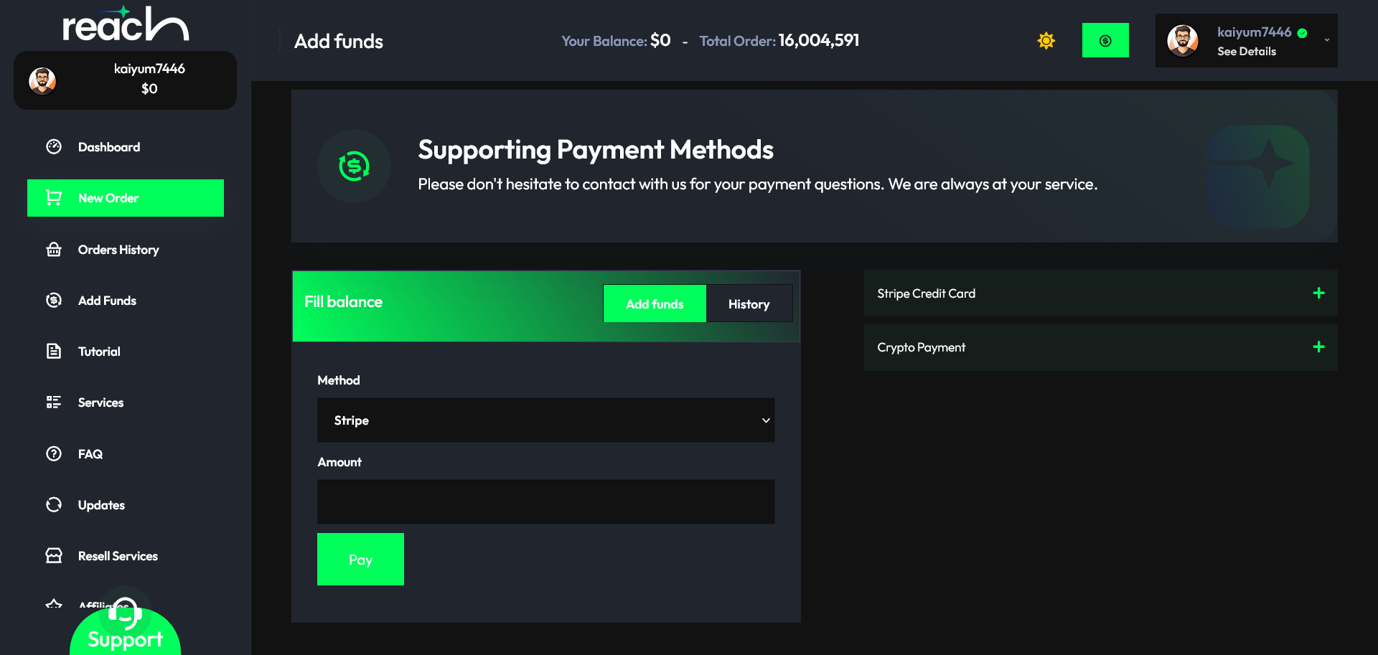Click the Add Funds coin icon in sidebar
Screen dimensions: 1378x655
54,301
